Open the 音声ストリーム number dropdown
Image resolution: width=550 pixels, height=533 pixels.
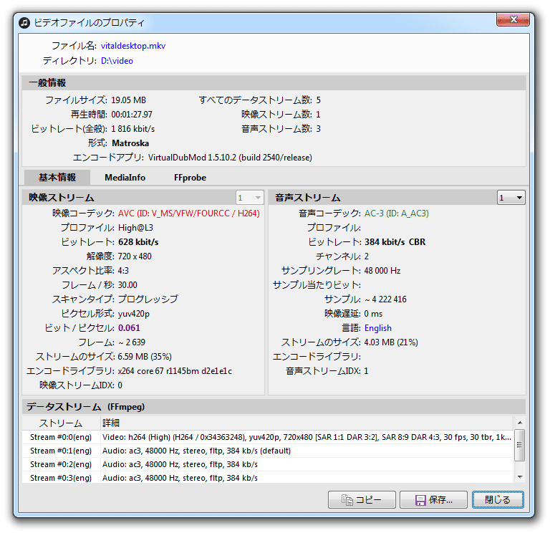[x=511, y=198]
